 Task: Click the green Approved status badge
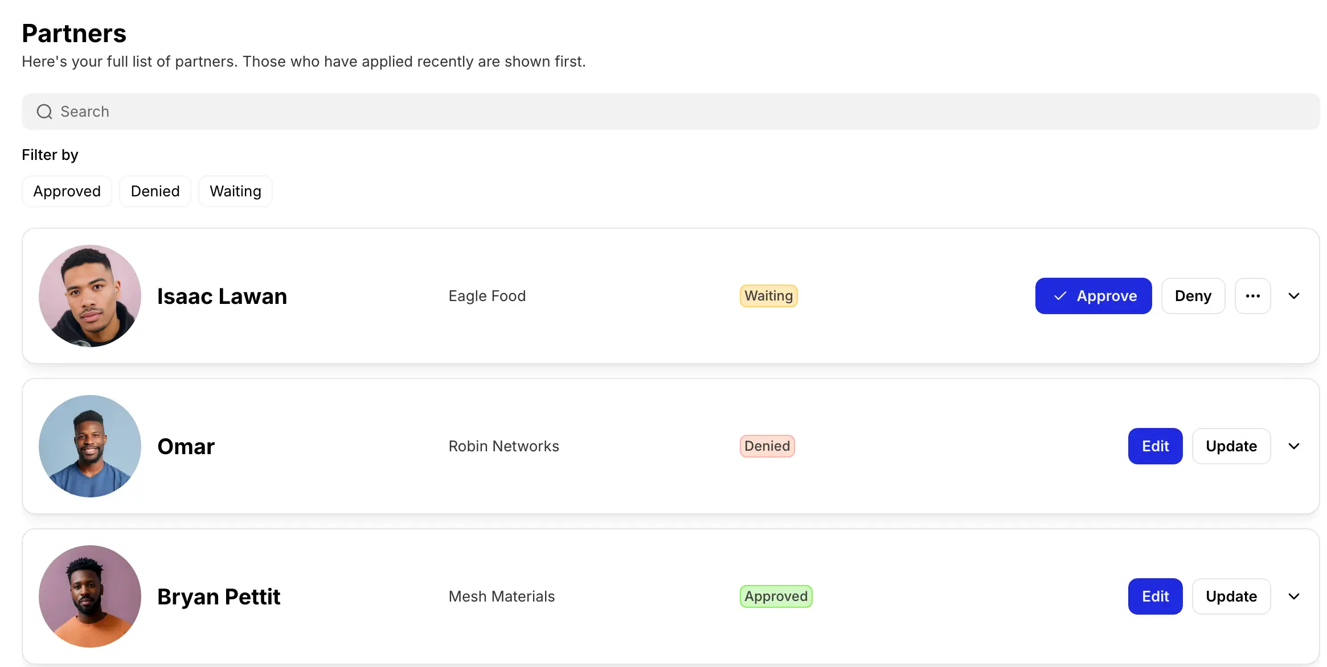[776, 596]
